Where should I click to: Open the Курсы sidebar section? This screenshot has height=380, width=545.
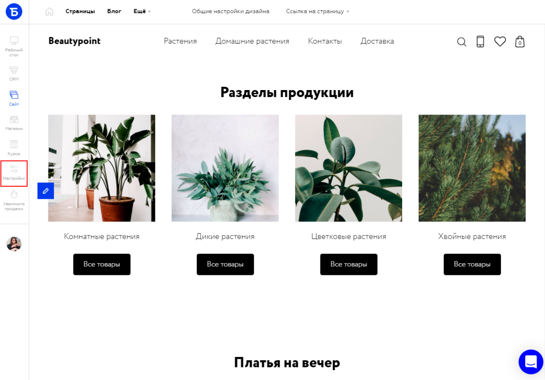click(x=14, y=148)
